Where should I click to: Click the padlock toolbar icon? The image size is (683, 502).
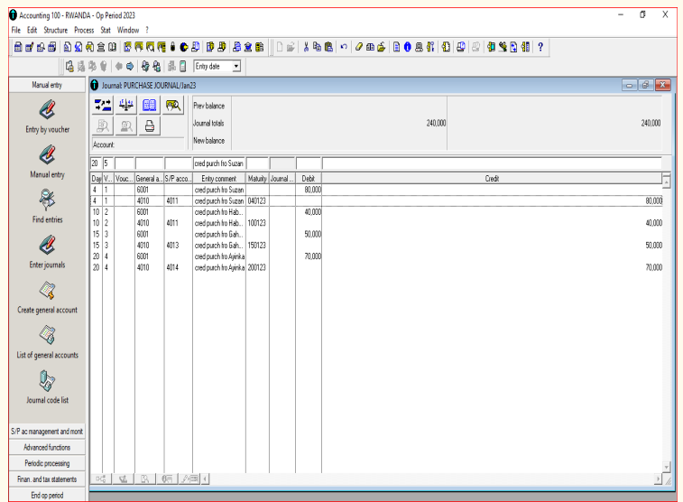173,47
